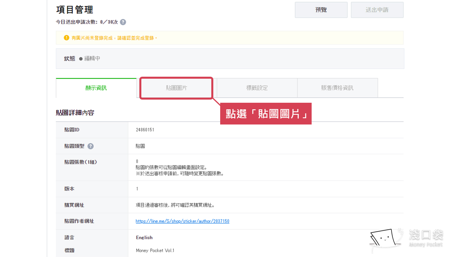The height and width of the screenshot is (257, 459).
Task: Click the title text Money Pocket Vol.1
Action: [x=155, y=250]
